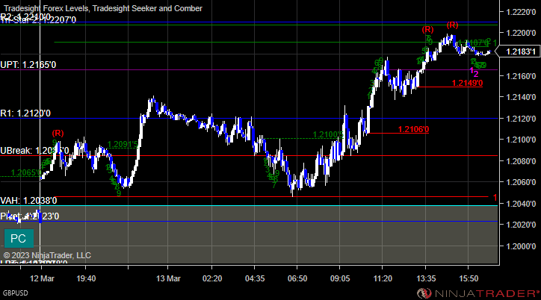The width and height of the screenshot is (541, 300).
Task: Select the R1: 1.2120'0 label
Action: pos(25,113)
